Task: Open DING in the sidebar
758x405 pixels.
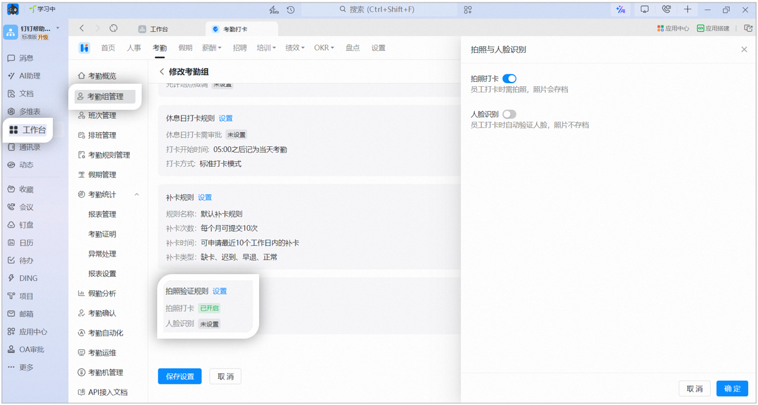Action: (x=22, y=278)
